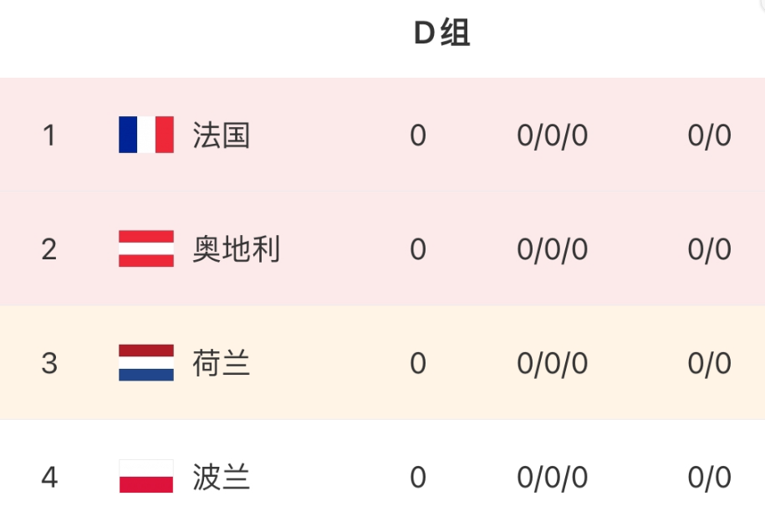Click the Poland flag icon
Viewport: 765px width, 527px height.
[x=146, y=477]
